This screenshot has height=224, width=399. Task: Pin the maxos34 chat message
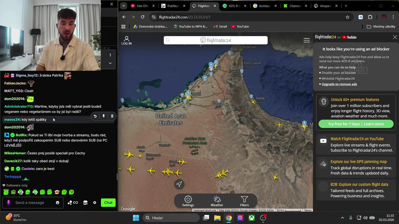(x=103, y=116)
